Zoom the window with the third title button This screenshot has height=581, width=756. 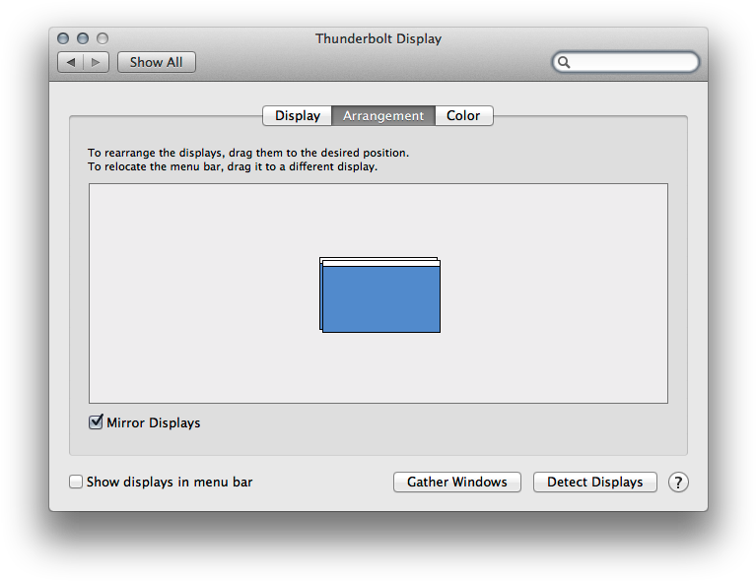pyautogui.click(x=103, y=38)
